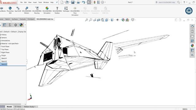The width and height of the screenshot is (196, 110).
Task: Switch to DimXpert ribbon tab
Action: (x=31, y=19)
